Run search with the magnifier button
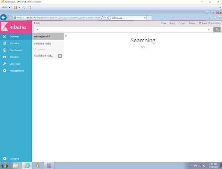Viewport: 222px width, 169px height. pyautogui.click(x=217, y=30)
